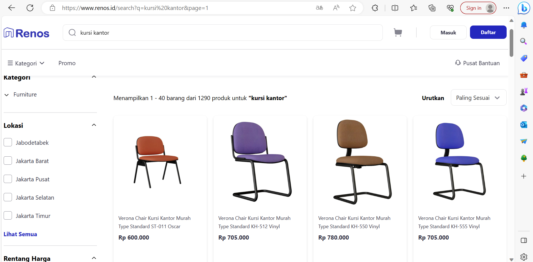Image resolution: width=533 pixels, height=262 pixels.
Task: Tick the Jakarta Pusat checkbox
Action: pos(8,179)
